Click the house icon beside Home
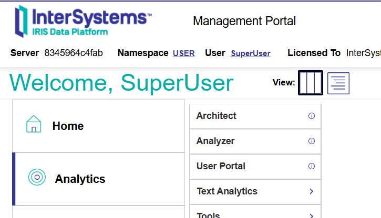The width and height of the screenshot is (381, 218). pyautogui.click(x=34, y=125)
